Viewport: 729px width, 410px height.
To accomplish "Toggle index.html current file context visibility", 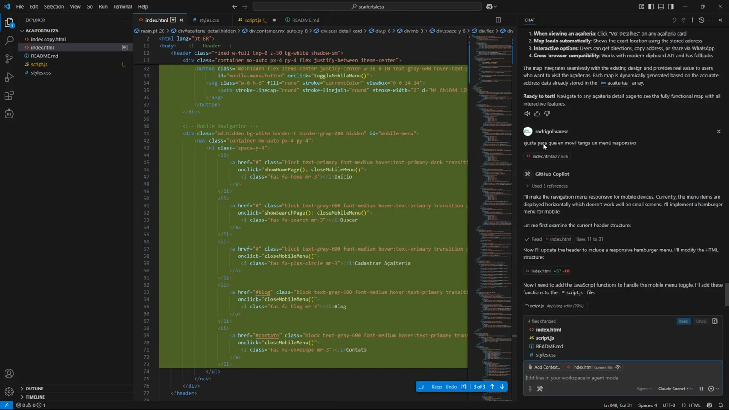I will point(618,367).
